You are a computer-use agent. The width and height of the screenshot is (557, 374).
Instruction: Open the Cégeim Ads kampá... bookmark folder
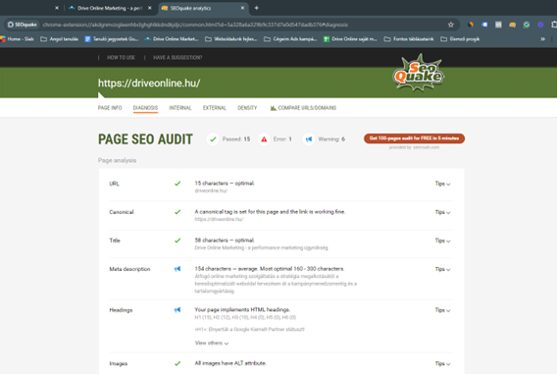tap(290, 39)
